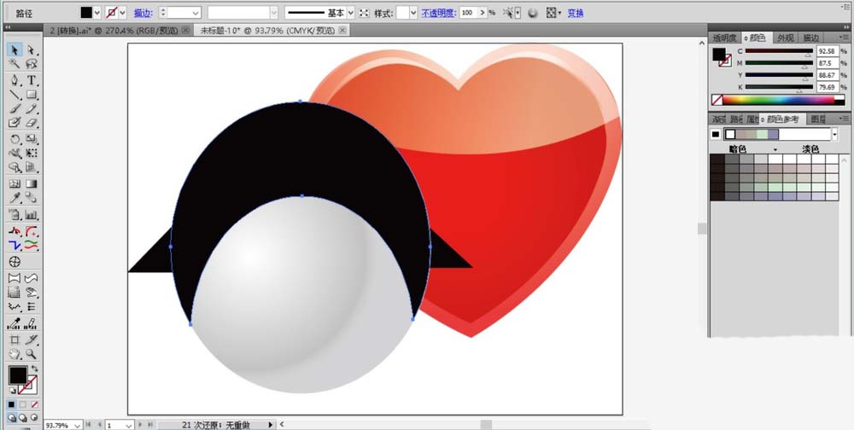Set paint mode to Color button

click(x=12, y=405)
